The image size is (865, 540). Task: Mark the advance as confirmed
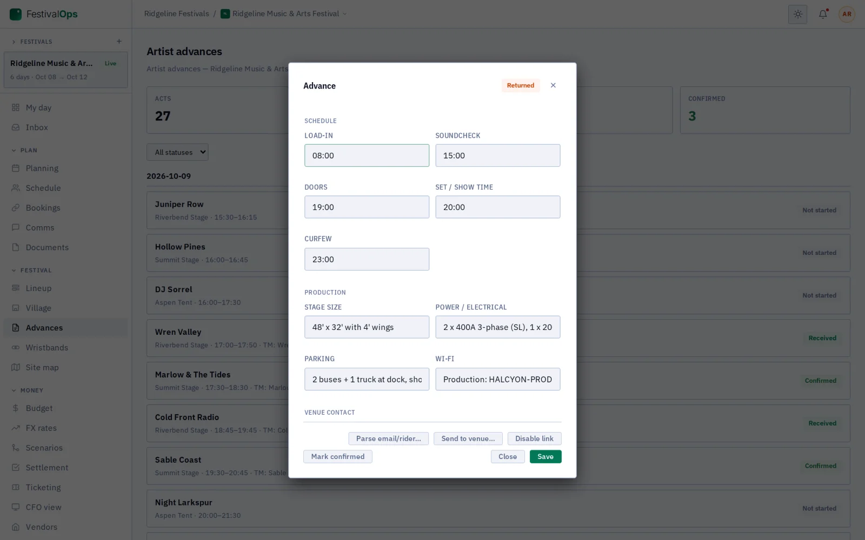point(338,457)
